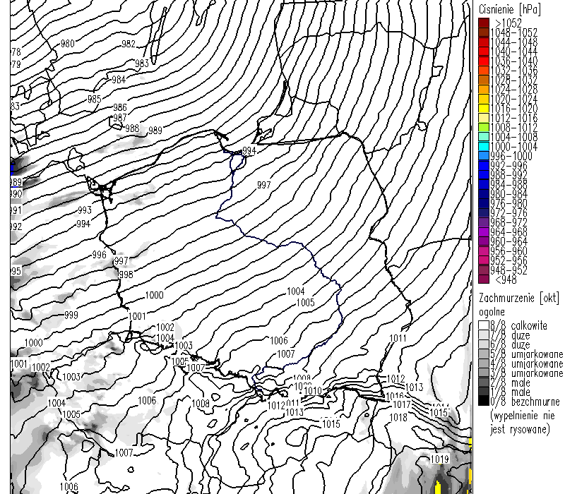This screenshot has height=494, width=565.
Task: Click the 1005 isobar label
Action: (x=305, y=302)
